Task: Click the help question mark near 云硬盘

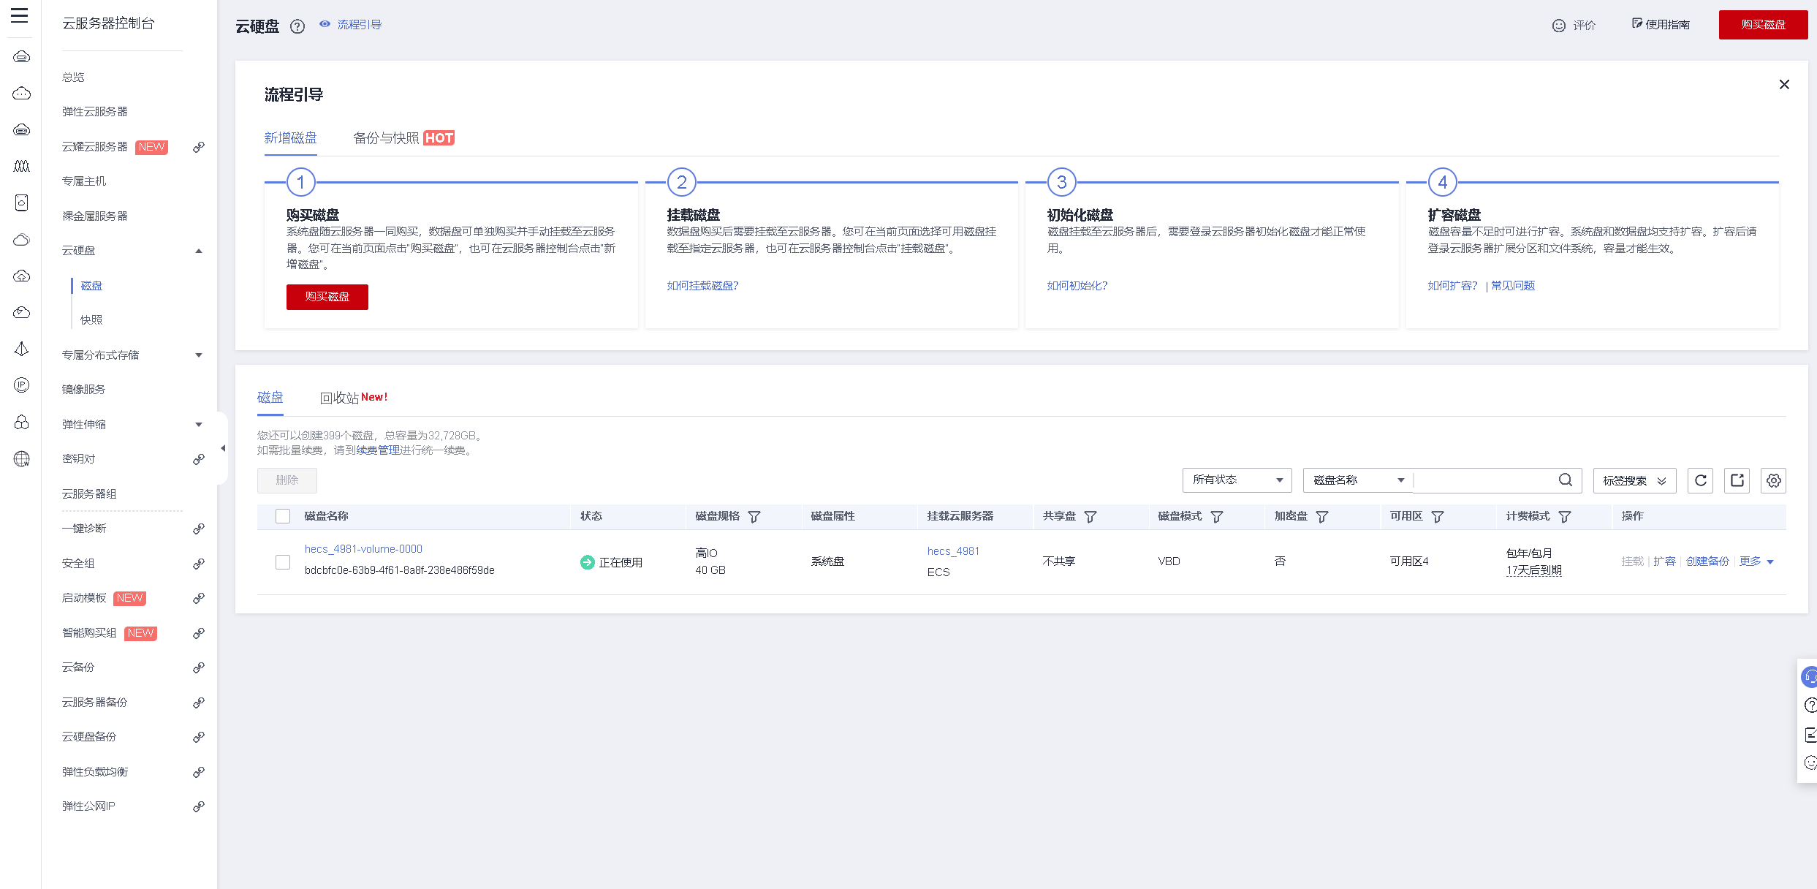Action: click(x=297, y=26)
